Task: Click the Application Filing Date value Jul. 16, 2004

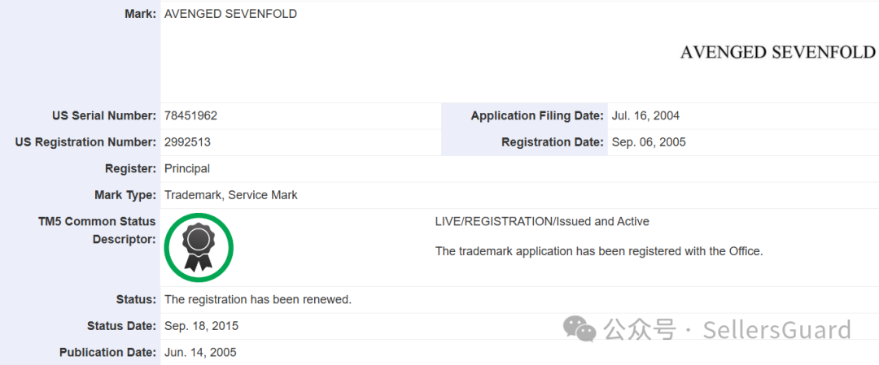Action: (x=645, y=116)
